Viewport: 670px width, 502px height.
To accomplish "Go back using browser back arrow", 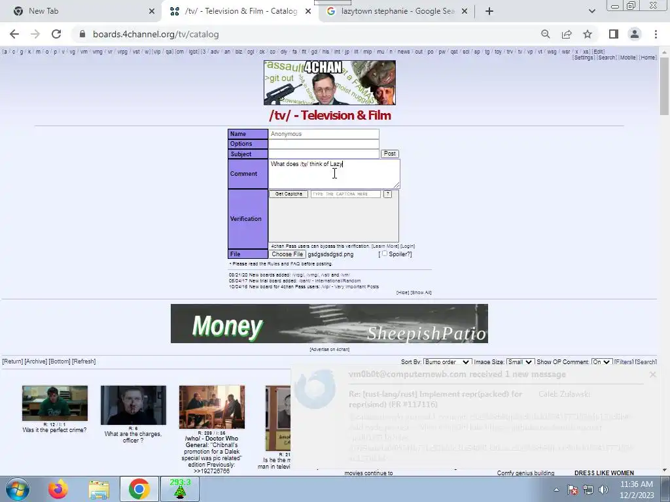I will pos(14,34).
